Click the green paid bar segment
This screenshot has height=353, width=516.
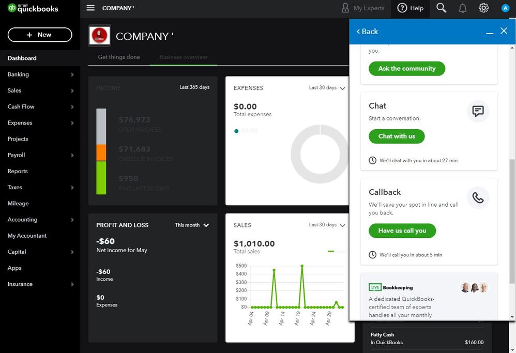[x=101, y=178]
